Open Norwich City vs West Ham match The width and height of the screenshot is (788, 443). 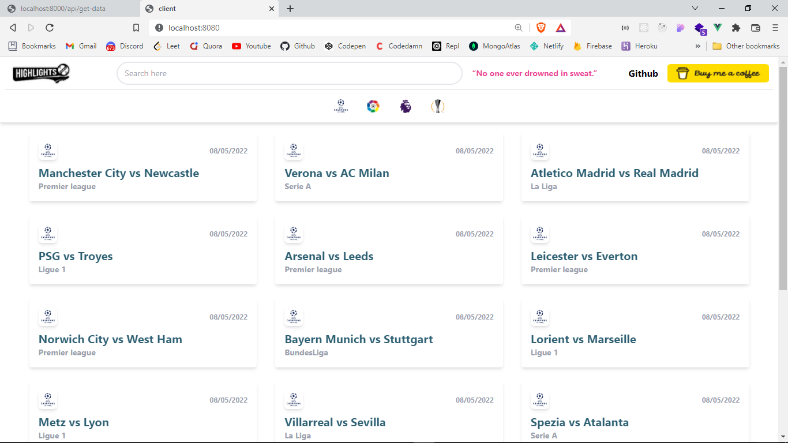[143, 333]
